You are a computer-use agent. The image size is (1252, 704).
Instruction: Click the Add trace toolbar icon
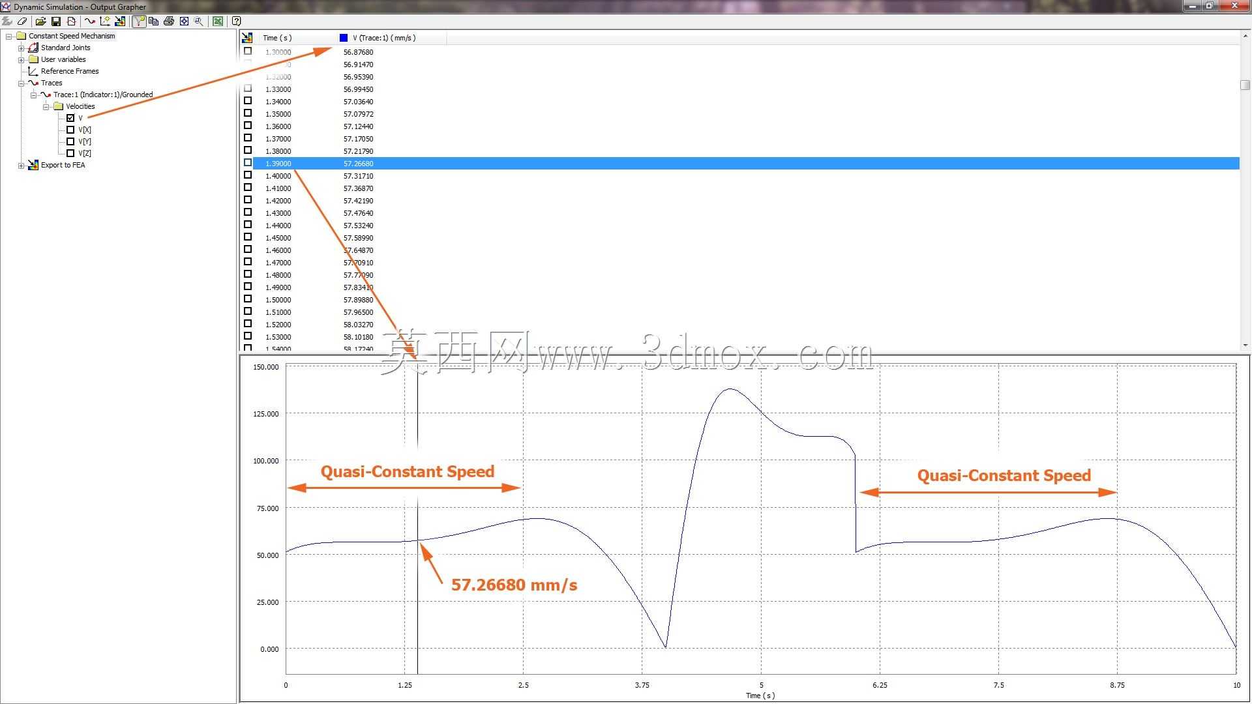pos(90,22)
